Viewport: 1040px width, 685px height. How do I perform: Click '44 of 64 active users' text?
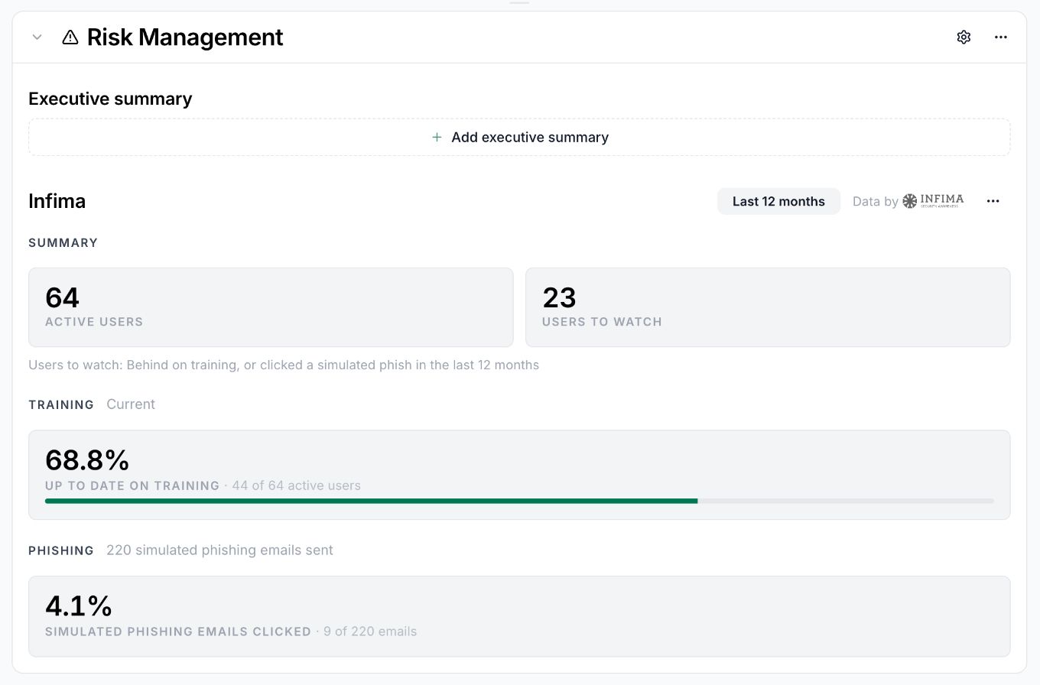click(x=297, y=485)
